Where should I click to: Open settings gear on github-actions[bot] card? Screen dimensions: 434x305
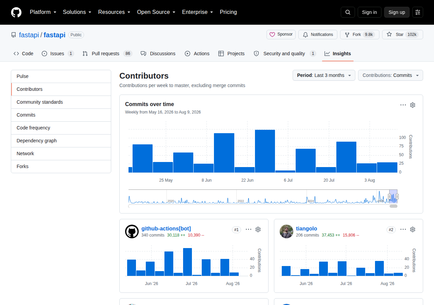coord(258,229)
